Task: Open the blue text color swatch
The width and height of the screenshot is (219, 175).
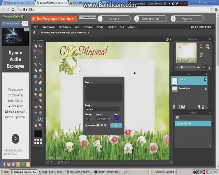Action: [x=116, y=118]
